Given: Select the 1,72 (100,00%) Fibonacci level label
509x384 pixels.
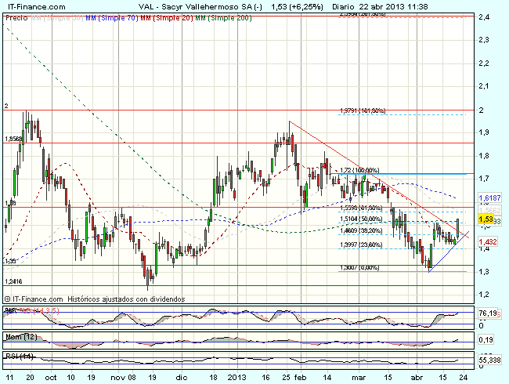Looking at the screenshot, I should (x=359, y=170).
